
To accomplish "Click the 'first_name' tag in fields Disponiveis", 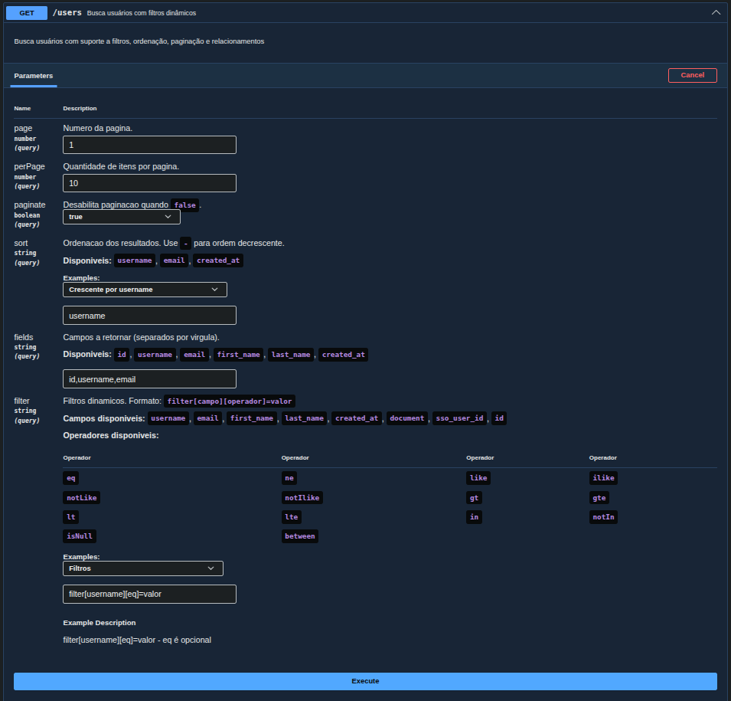I will tap(239, 355).
